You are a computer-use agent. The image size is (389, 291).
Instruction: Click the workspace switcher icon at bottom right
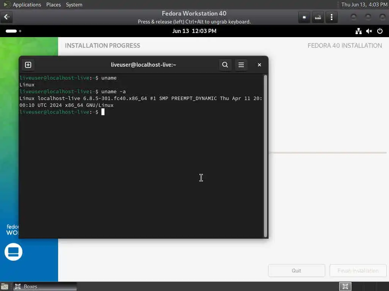click(x=345, y=286)
